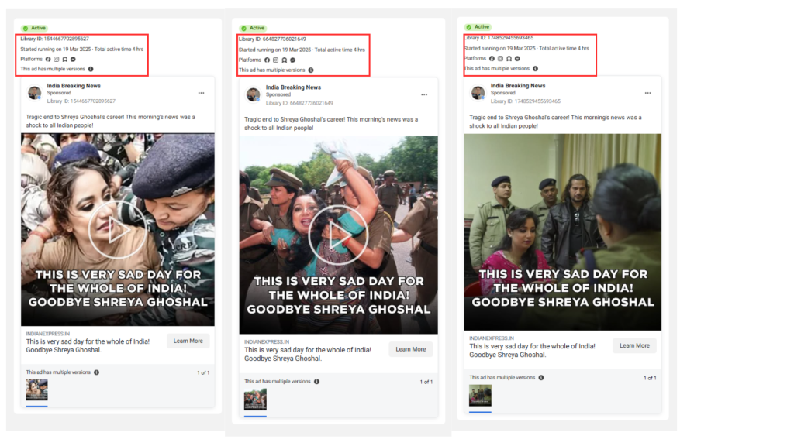
Task: Open three-dot menu on ad ending 5627
Action: click(x=201, y=93)
